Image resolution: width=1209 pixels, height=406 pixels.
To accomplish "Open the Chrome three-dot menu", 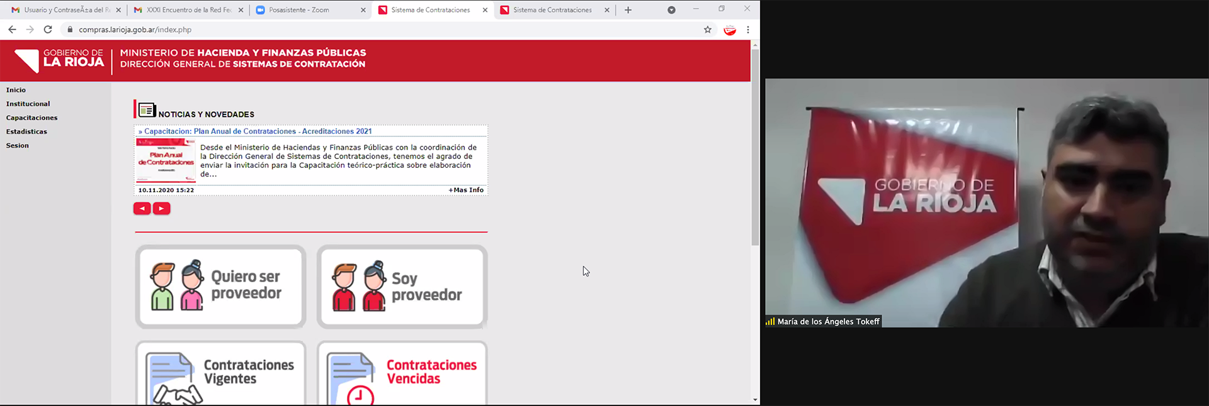I will [x=747, y=30].
